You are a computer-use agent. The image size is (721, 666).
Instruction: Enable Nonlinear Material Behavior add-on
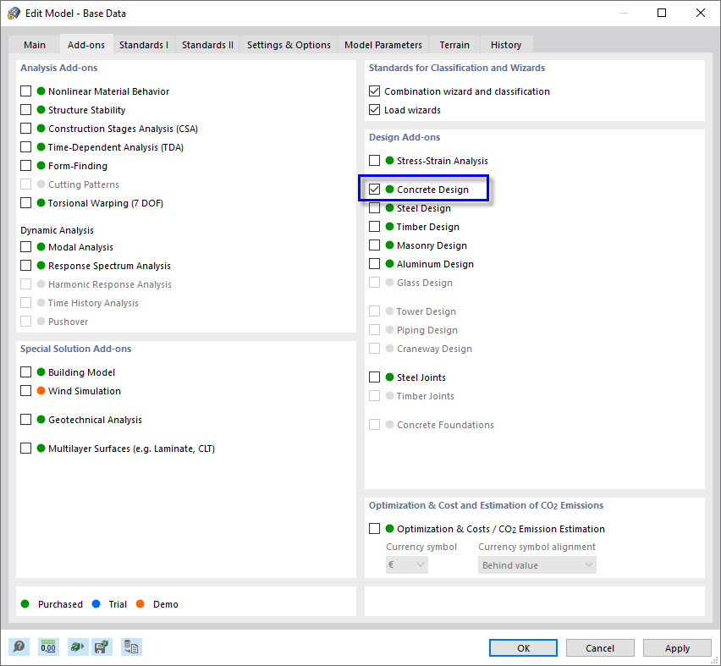(25, 91)
